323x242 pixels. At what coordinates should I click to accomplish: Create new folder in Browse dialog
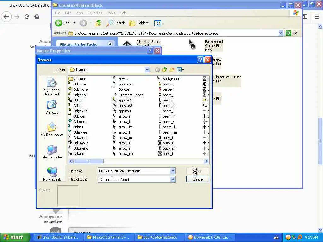(x=172, y=70)
